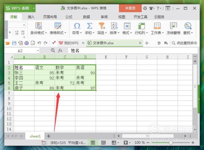Switch to page break preview view icon
Screen dimensions: 204x150
pos(103,142)
